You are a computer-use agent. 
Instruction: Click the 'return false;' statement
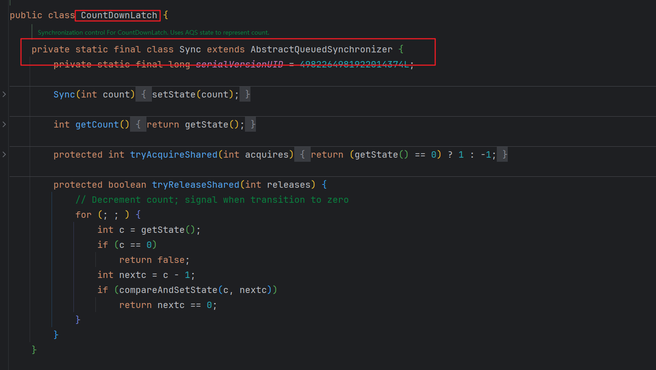coord(154,260)
